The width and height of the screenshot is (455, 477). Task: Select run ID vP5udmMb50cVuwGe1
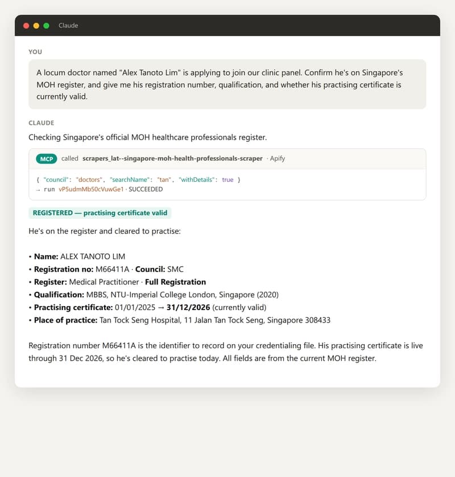click(x=91, y=189)
